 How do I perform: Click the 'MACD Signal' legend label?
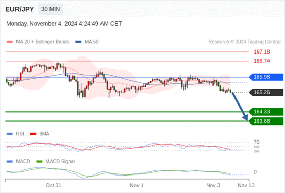pyautogui.click(x=60, y=162)
